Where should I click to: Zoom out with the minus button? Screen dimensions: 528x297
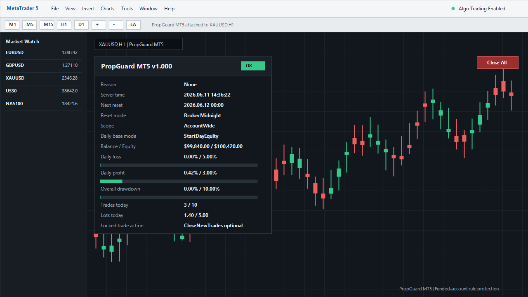tap(116, 25)
